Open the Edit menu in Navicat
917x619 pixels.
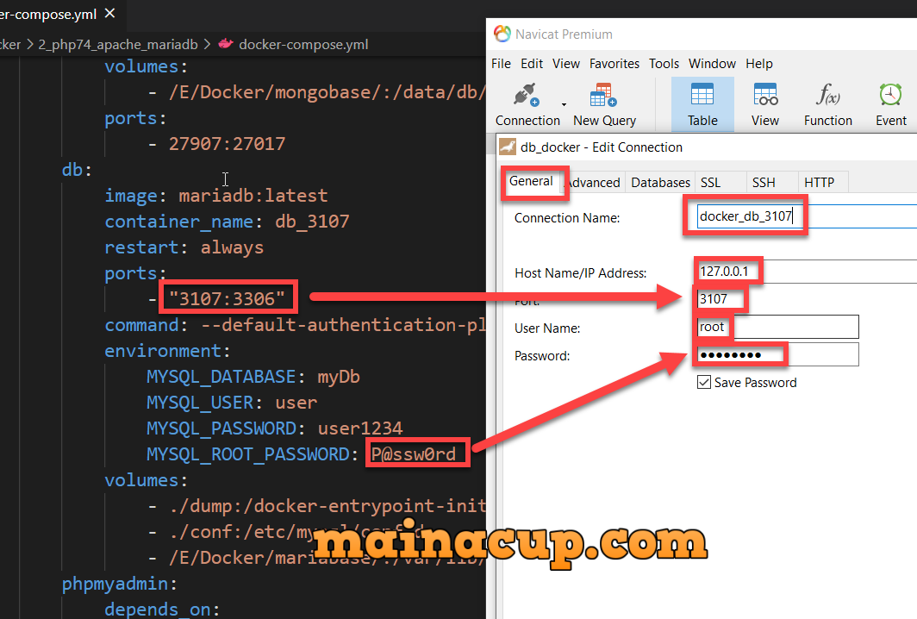click(x=532, y=63)
